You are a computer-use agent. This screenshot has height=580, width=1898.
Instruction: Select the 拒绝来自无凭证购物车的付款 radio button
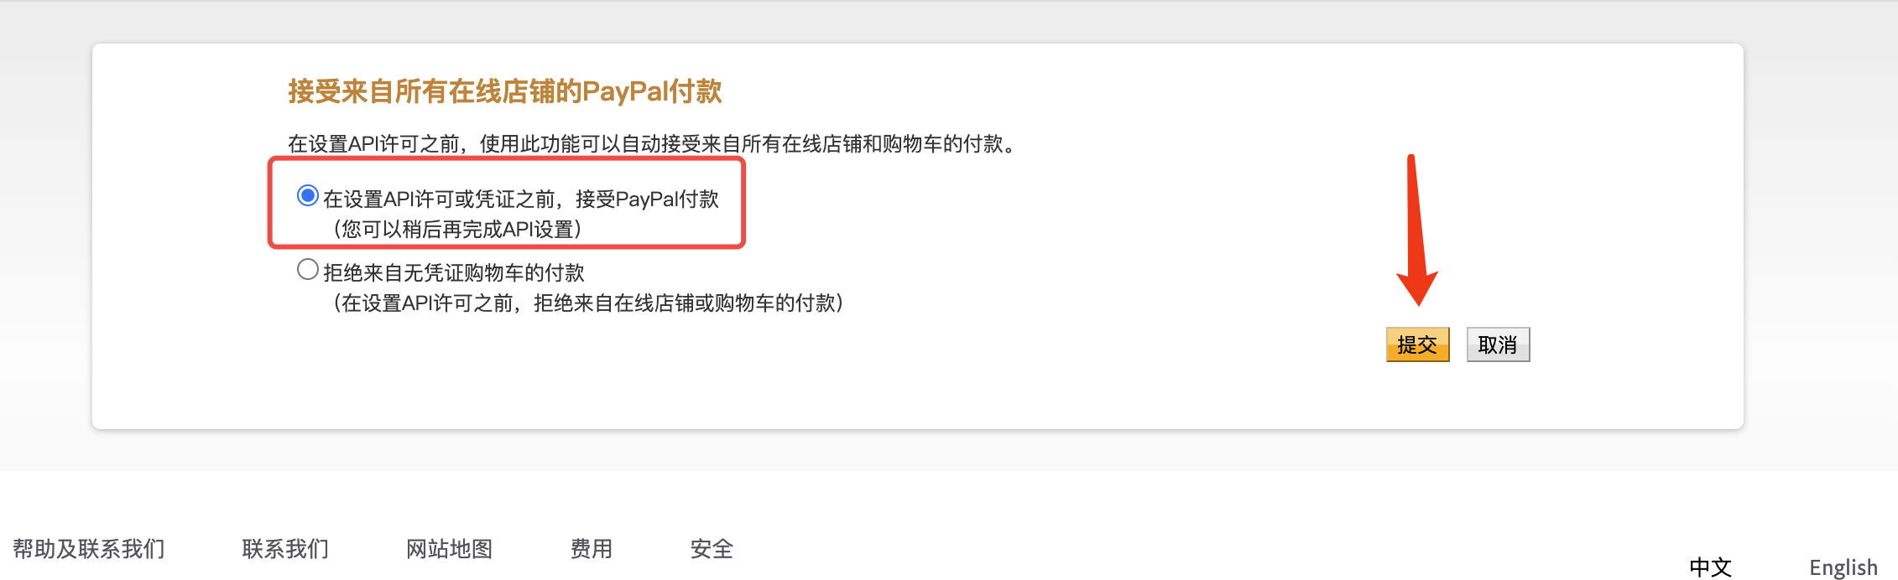coord(308,270)
